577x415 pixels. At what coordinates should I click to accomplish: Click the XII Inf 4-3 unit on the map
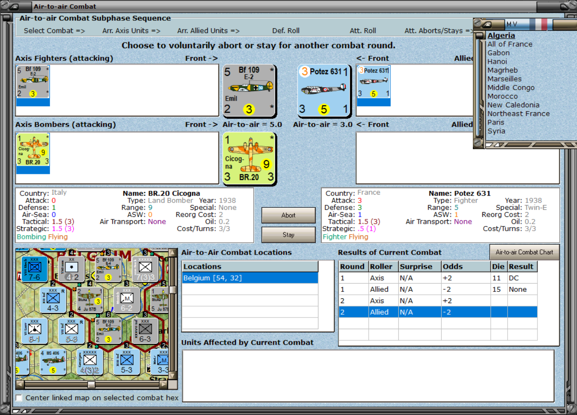[52, 300]
